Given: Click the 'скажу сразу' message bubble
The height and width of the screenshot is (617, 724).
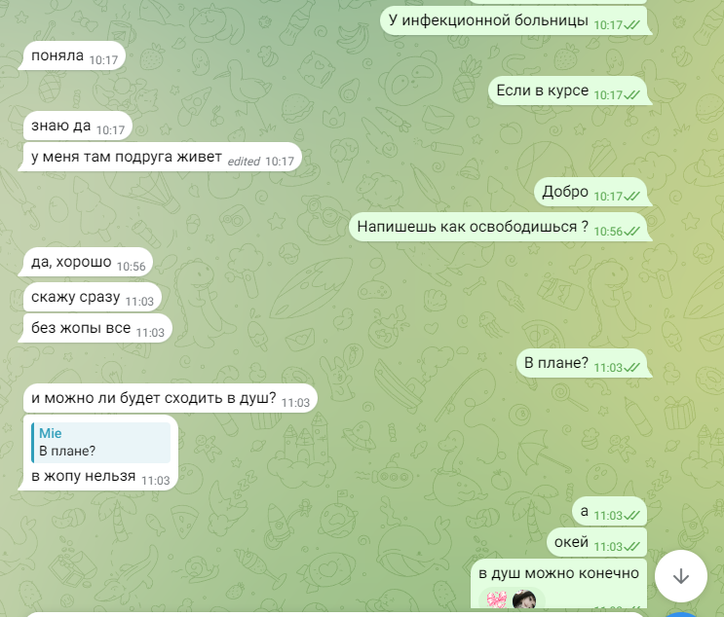Looking at the screenshot, I should tap(93, 297).
